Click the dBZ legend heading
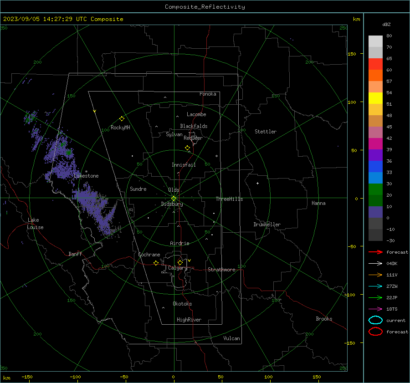Image resolution: width=410 pixels, height=383 pixels. click(x=386, y=24)
